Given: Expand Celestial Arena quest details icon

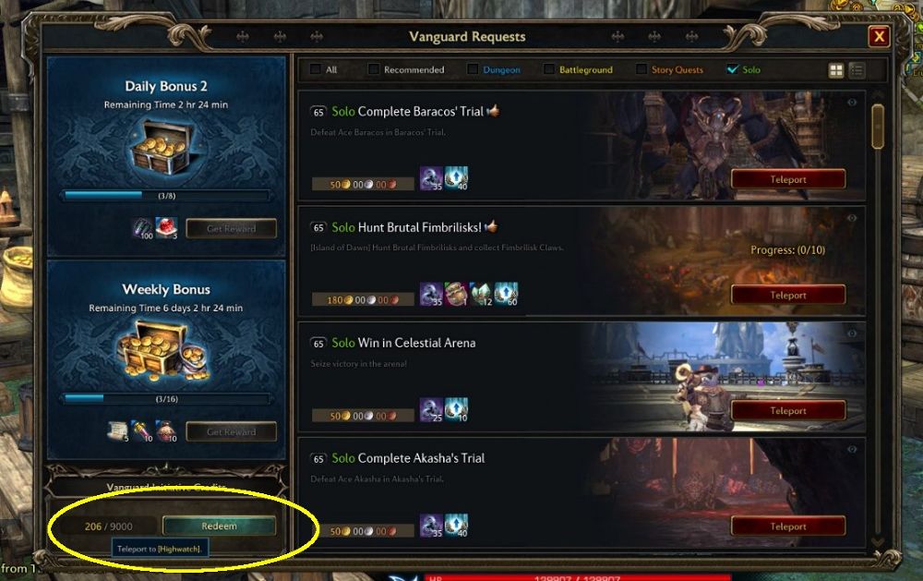Looking at the screenshot, I should pos(852,333).
